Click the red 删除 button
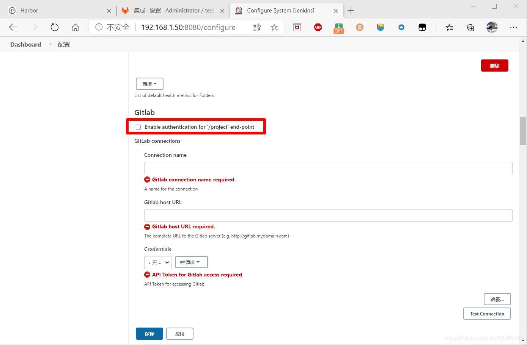This screenshot has width=527, height=345. (x=494, y=66)
